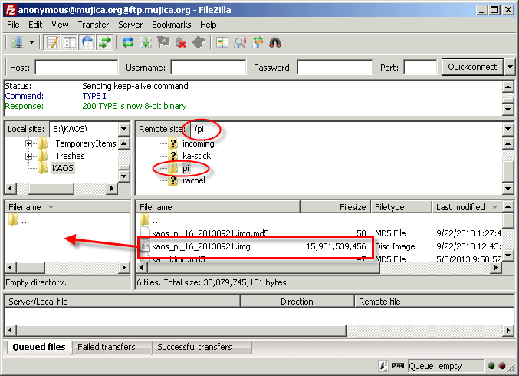Open the Help menu

click(x=209, y=25)
